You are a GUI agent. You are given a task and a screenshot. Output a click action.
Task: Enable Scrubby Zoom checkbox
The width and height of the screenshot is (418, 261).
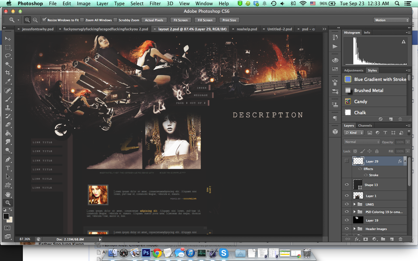(x=115, y=20)
